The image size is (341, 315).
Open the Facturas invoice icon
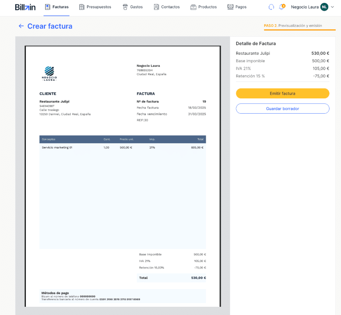click(48, 7)
